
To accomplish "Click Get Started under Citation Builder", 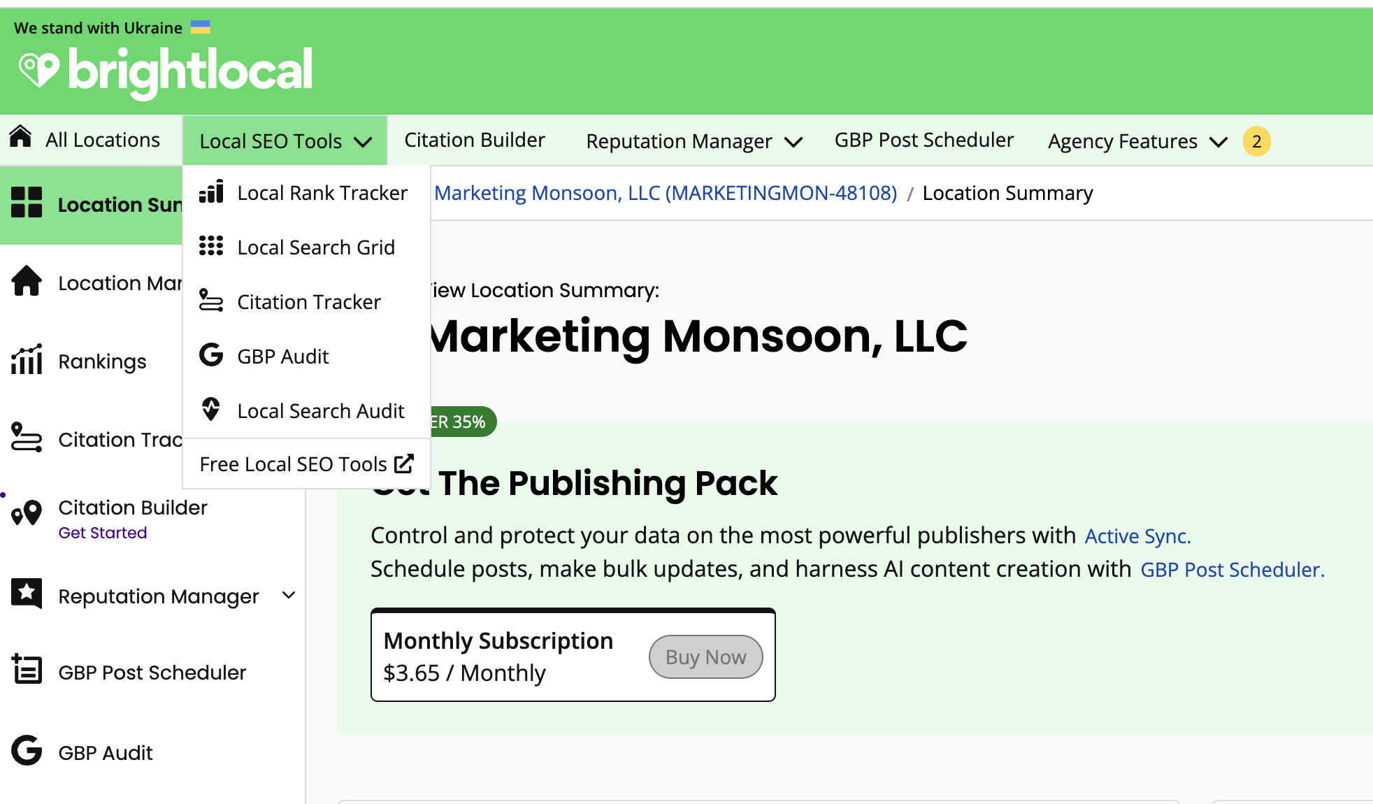I will (102, 533).
